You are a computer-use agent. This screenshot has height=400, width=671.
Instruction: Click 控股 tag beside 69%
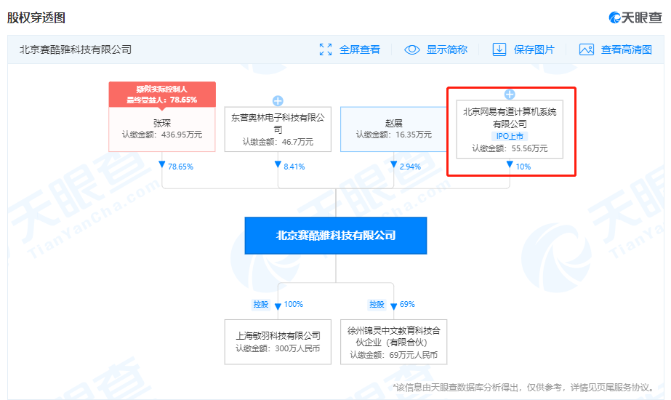377,304
